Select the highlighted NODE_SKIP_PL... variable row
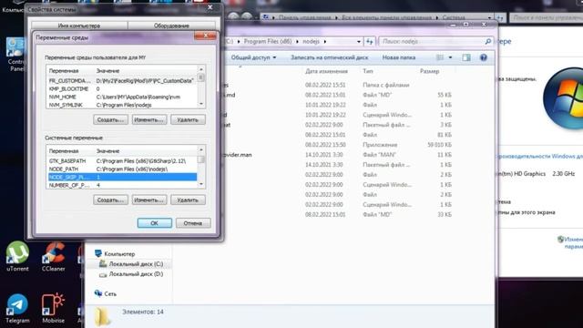583x328 pixels. [x=122, y=178]
